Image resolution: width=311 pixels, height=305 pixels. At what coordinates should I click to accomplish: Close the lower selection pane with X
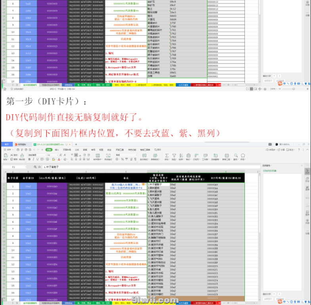(302, 166)
